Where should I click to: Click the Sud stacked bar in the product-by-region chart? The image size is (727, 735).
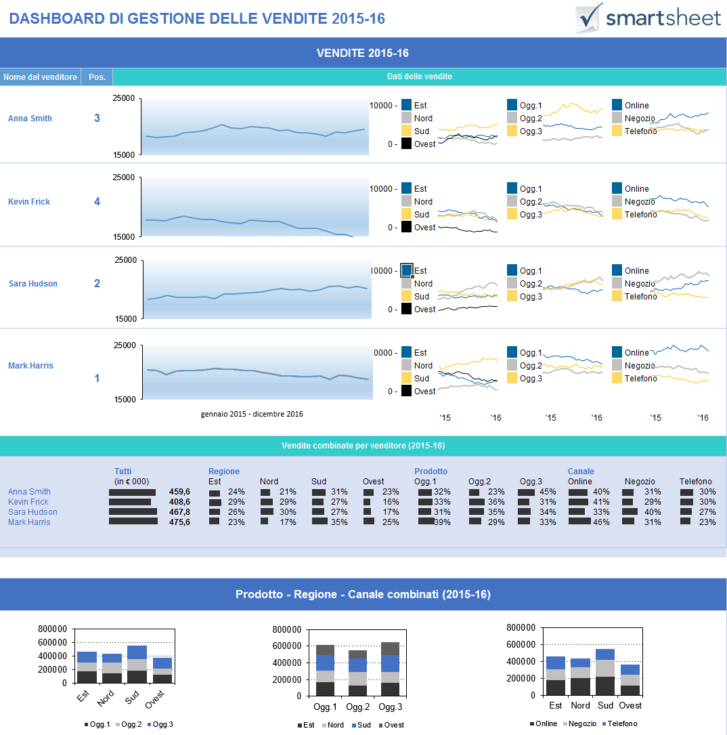pos(137,665)
